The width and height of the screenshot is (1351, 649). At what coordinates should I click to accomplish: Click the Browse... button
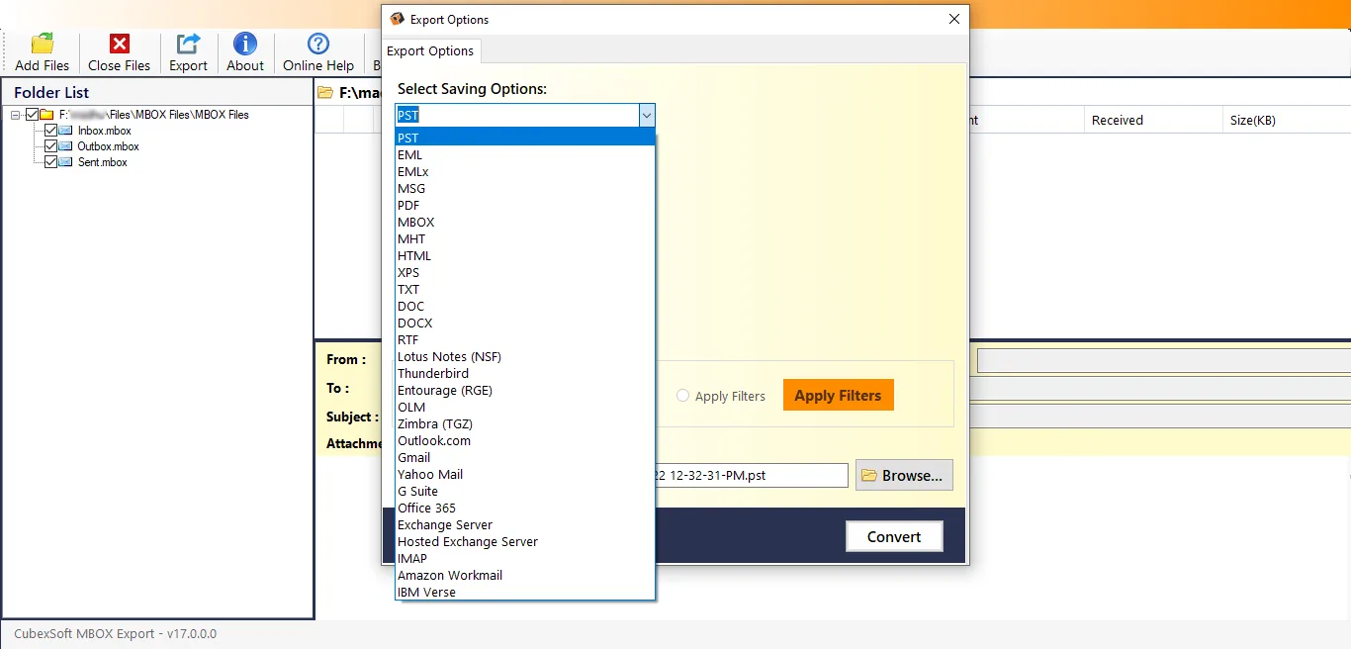904,476
